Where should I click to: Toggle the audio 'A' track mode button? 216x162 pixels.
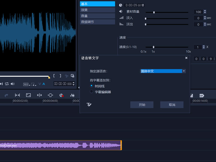tap(44, 84)
